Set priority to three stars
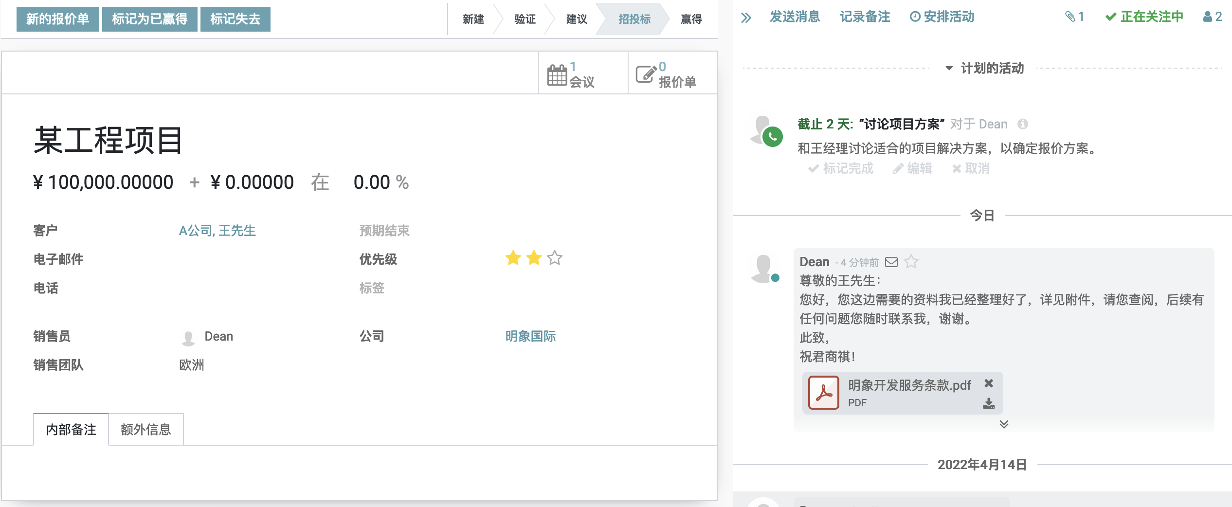The width and height of the screenshot is (1232, 507). point(555,258)
